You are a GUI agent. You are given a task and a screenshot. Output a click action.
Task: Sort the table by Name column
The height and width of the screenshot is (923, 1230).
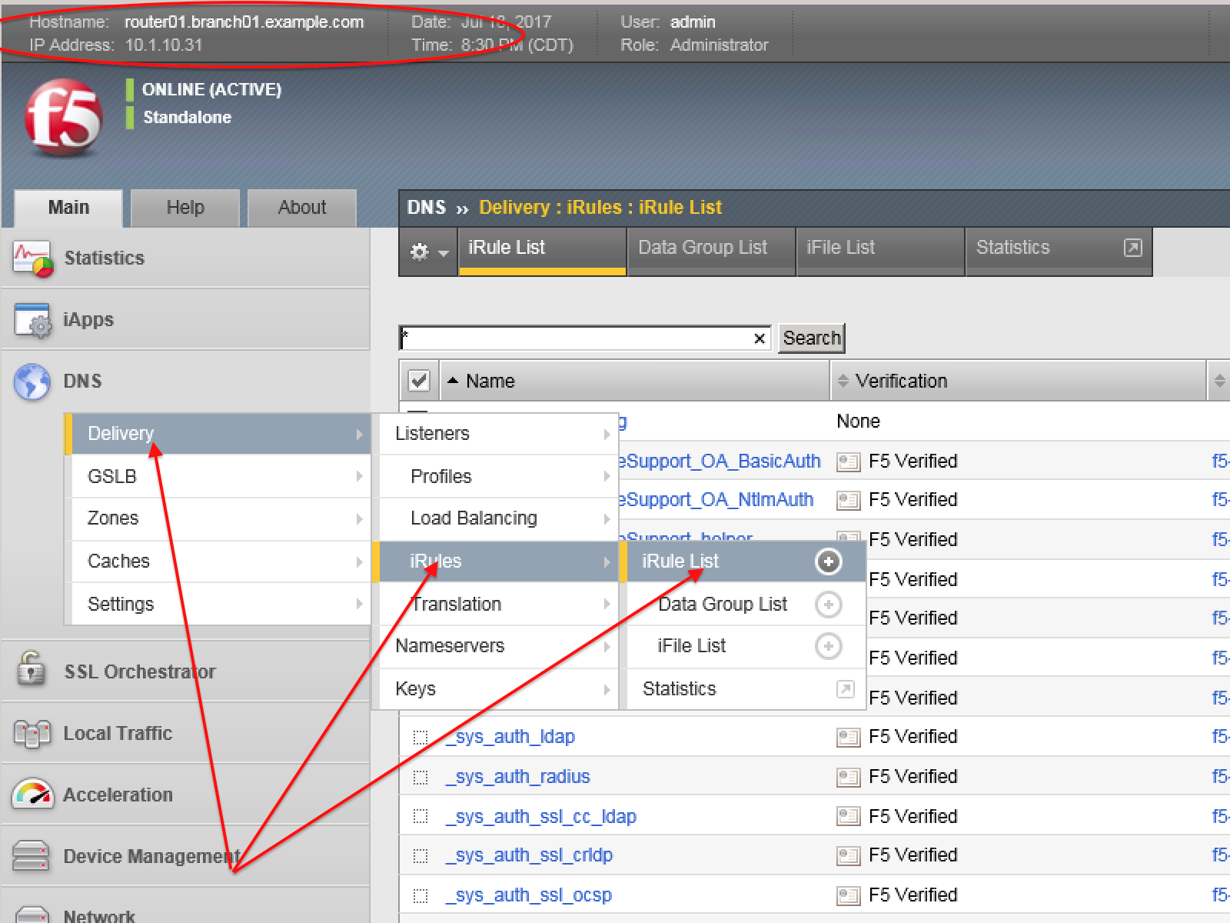[490, 381]
